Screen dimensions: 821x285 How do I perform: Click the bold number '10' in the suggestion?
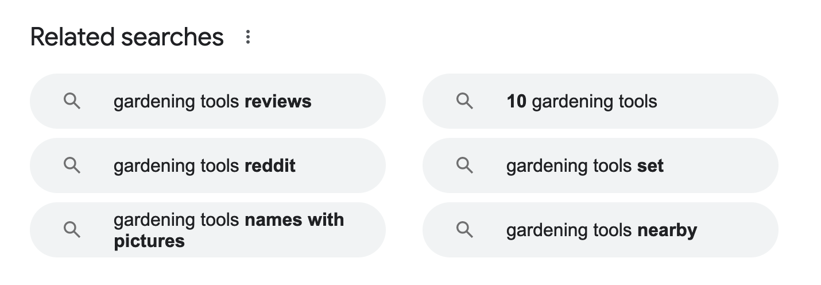click(x=516, y=102)
